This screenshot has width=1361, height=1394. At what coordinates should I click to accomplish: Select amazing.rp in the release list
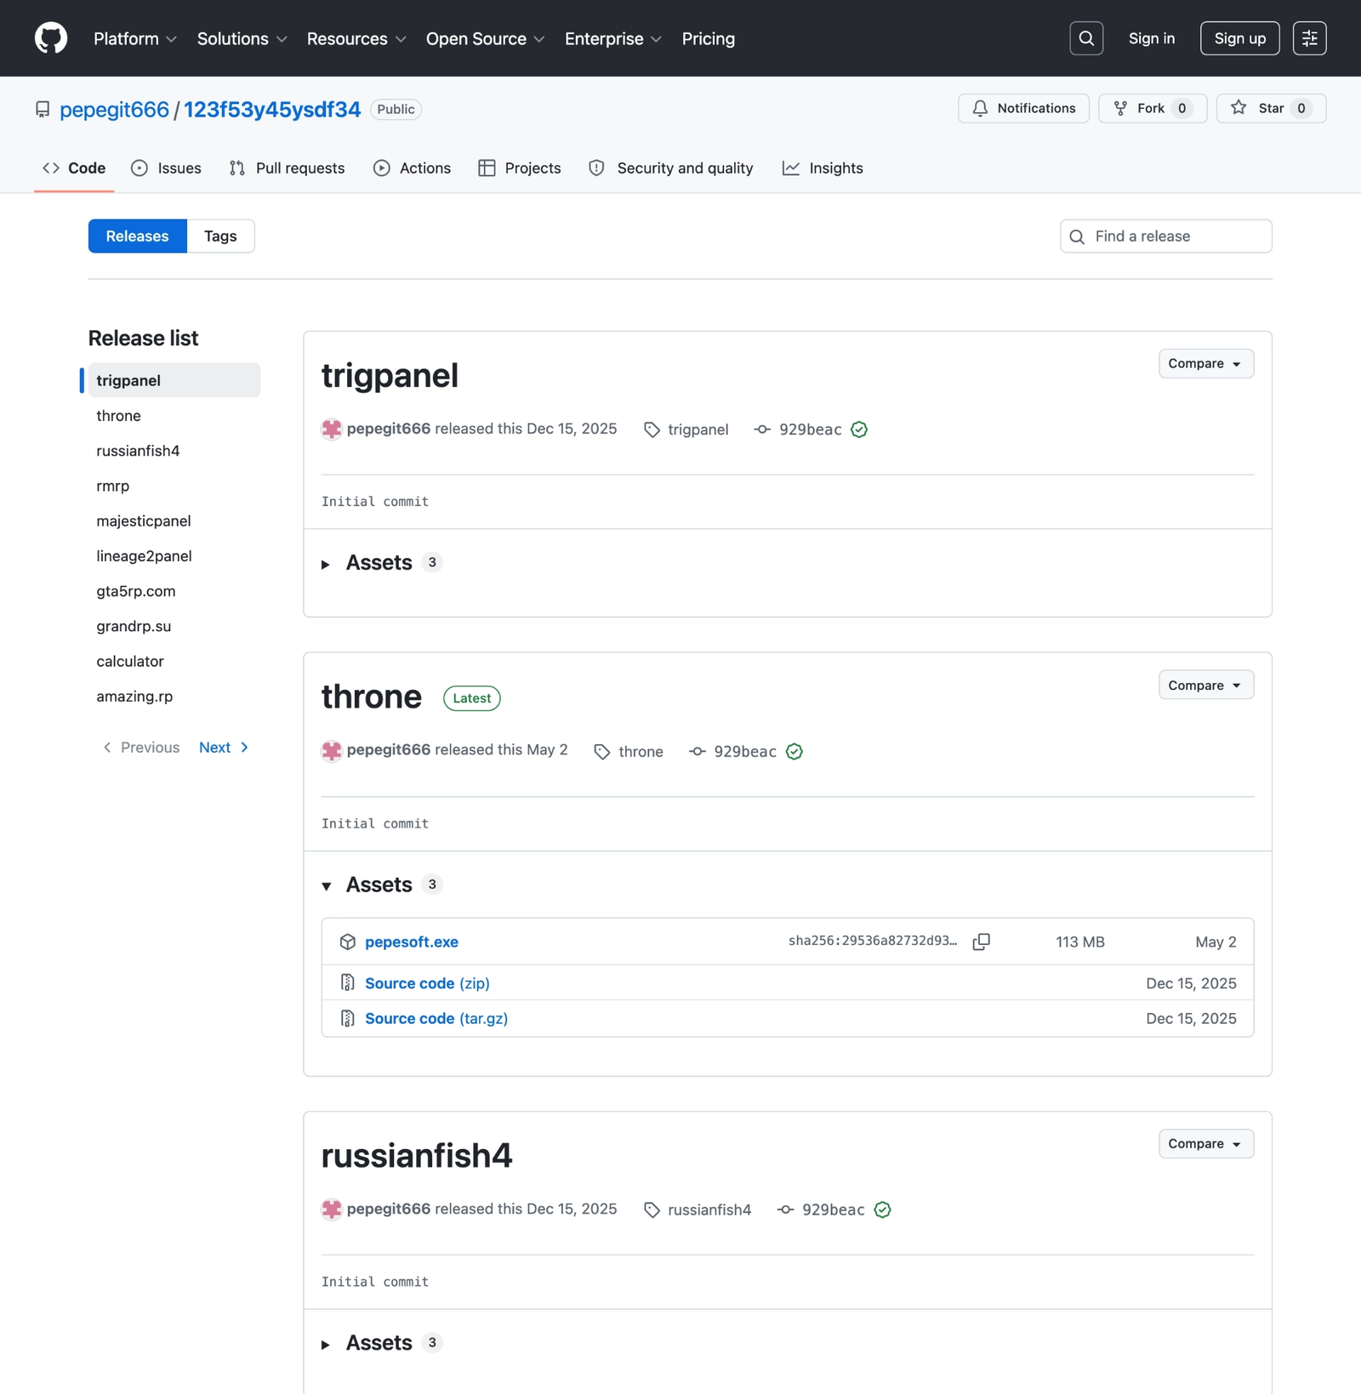(x=174, y=697)
